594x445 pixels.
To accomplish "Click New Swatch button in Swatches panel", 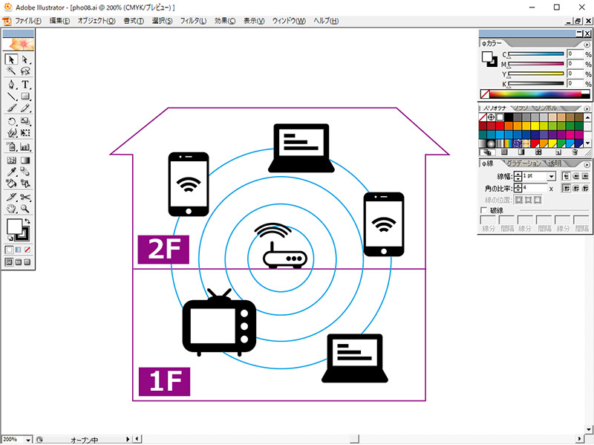I will [558, 152].
